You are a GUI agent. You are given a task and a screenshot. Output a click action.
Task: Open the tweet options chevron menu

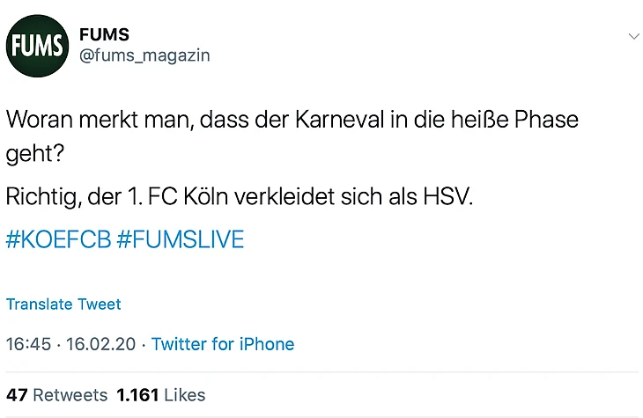(x=632, y=36)
